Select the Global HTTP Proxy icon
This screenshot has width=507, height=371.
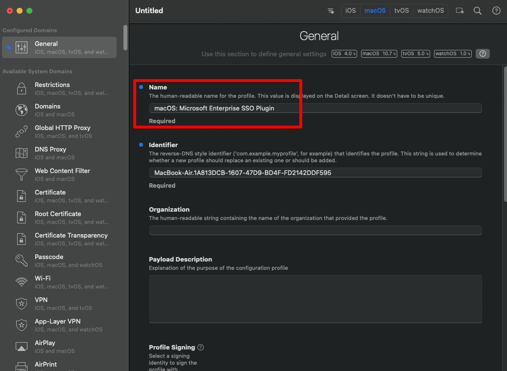pyautogui.click(x=22, y=131)
